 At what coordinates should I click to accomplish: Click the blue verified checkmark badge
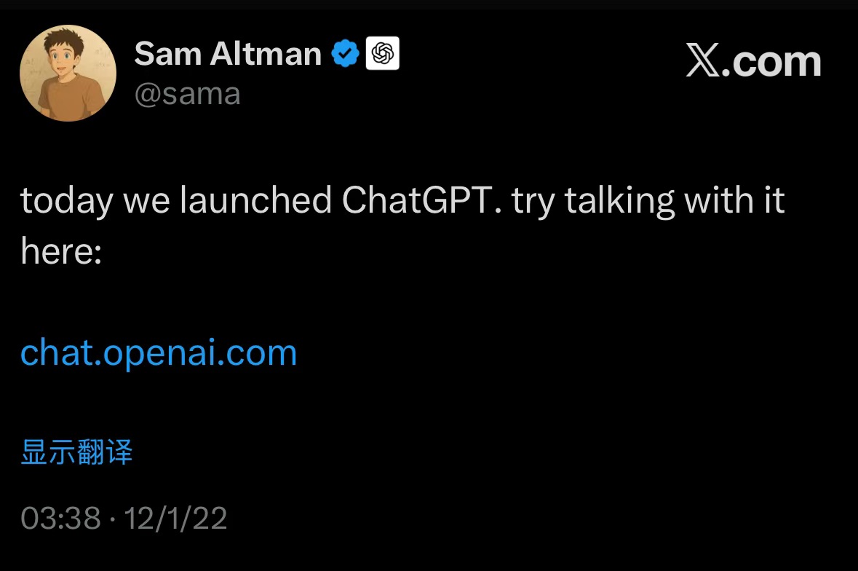click(x=346, y=55)
